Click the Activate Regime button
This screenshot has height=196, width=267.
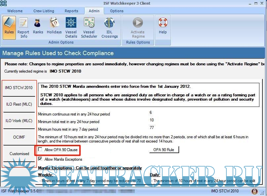click(x=138, y=27)
